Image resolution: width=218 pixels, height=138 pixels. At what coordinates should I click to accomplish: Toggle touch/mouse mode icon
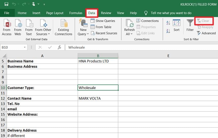pos(34,4)
